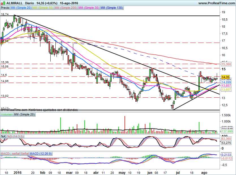Click the blue 14,099 value tag

(x=226, y=82)
